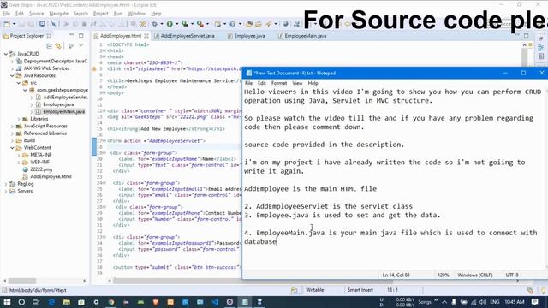Switch to the Employee.java editor tab
The width and height of the screenshot is (548, 308).
pyautogui.click(x=247, y=36)
